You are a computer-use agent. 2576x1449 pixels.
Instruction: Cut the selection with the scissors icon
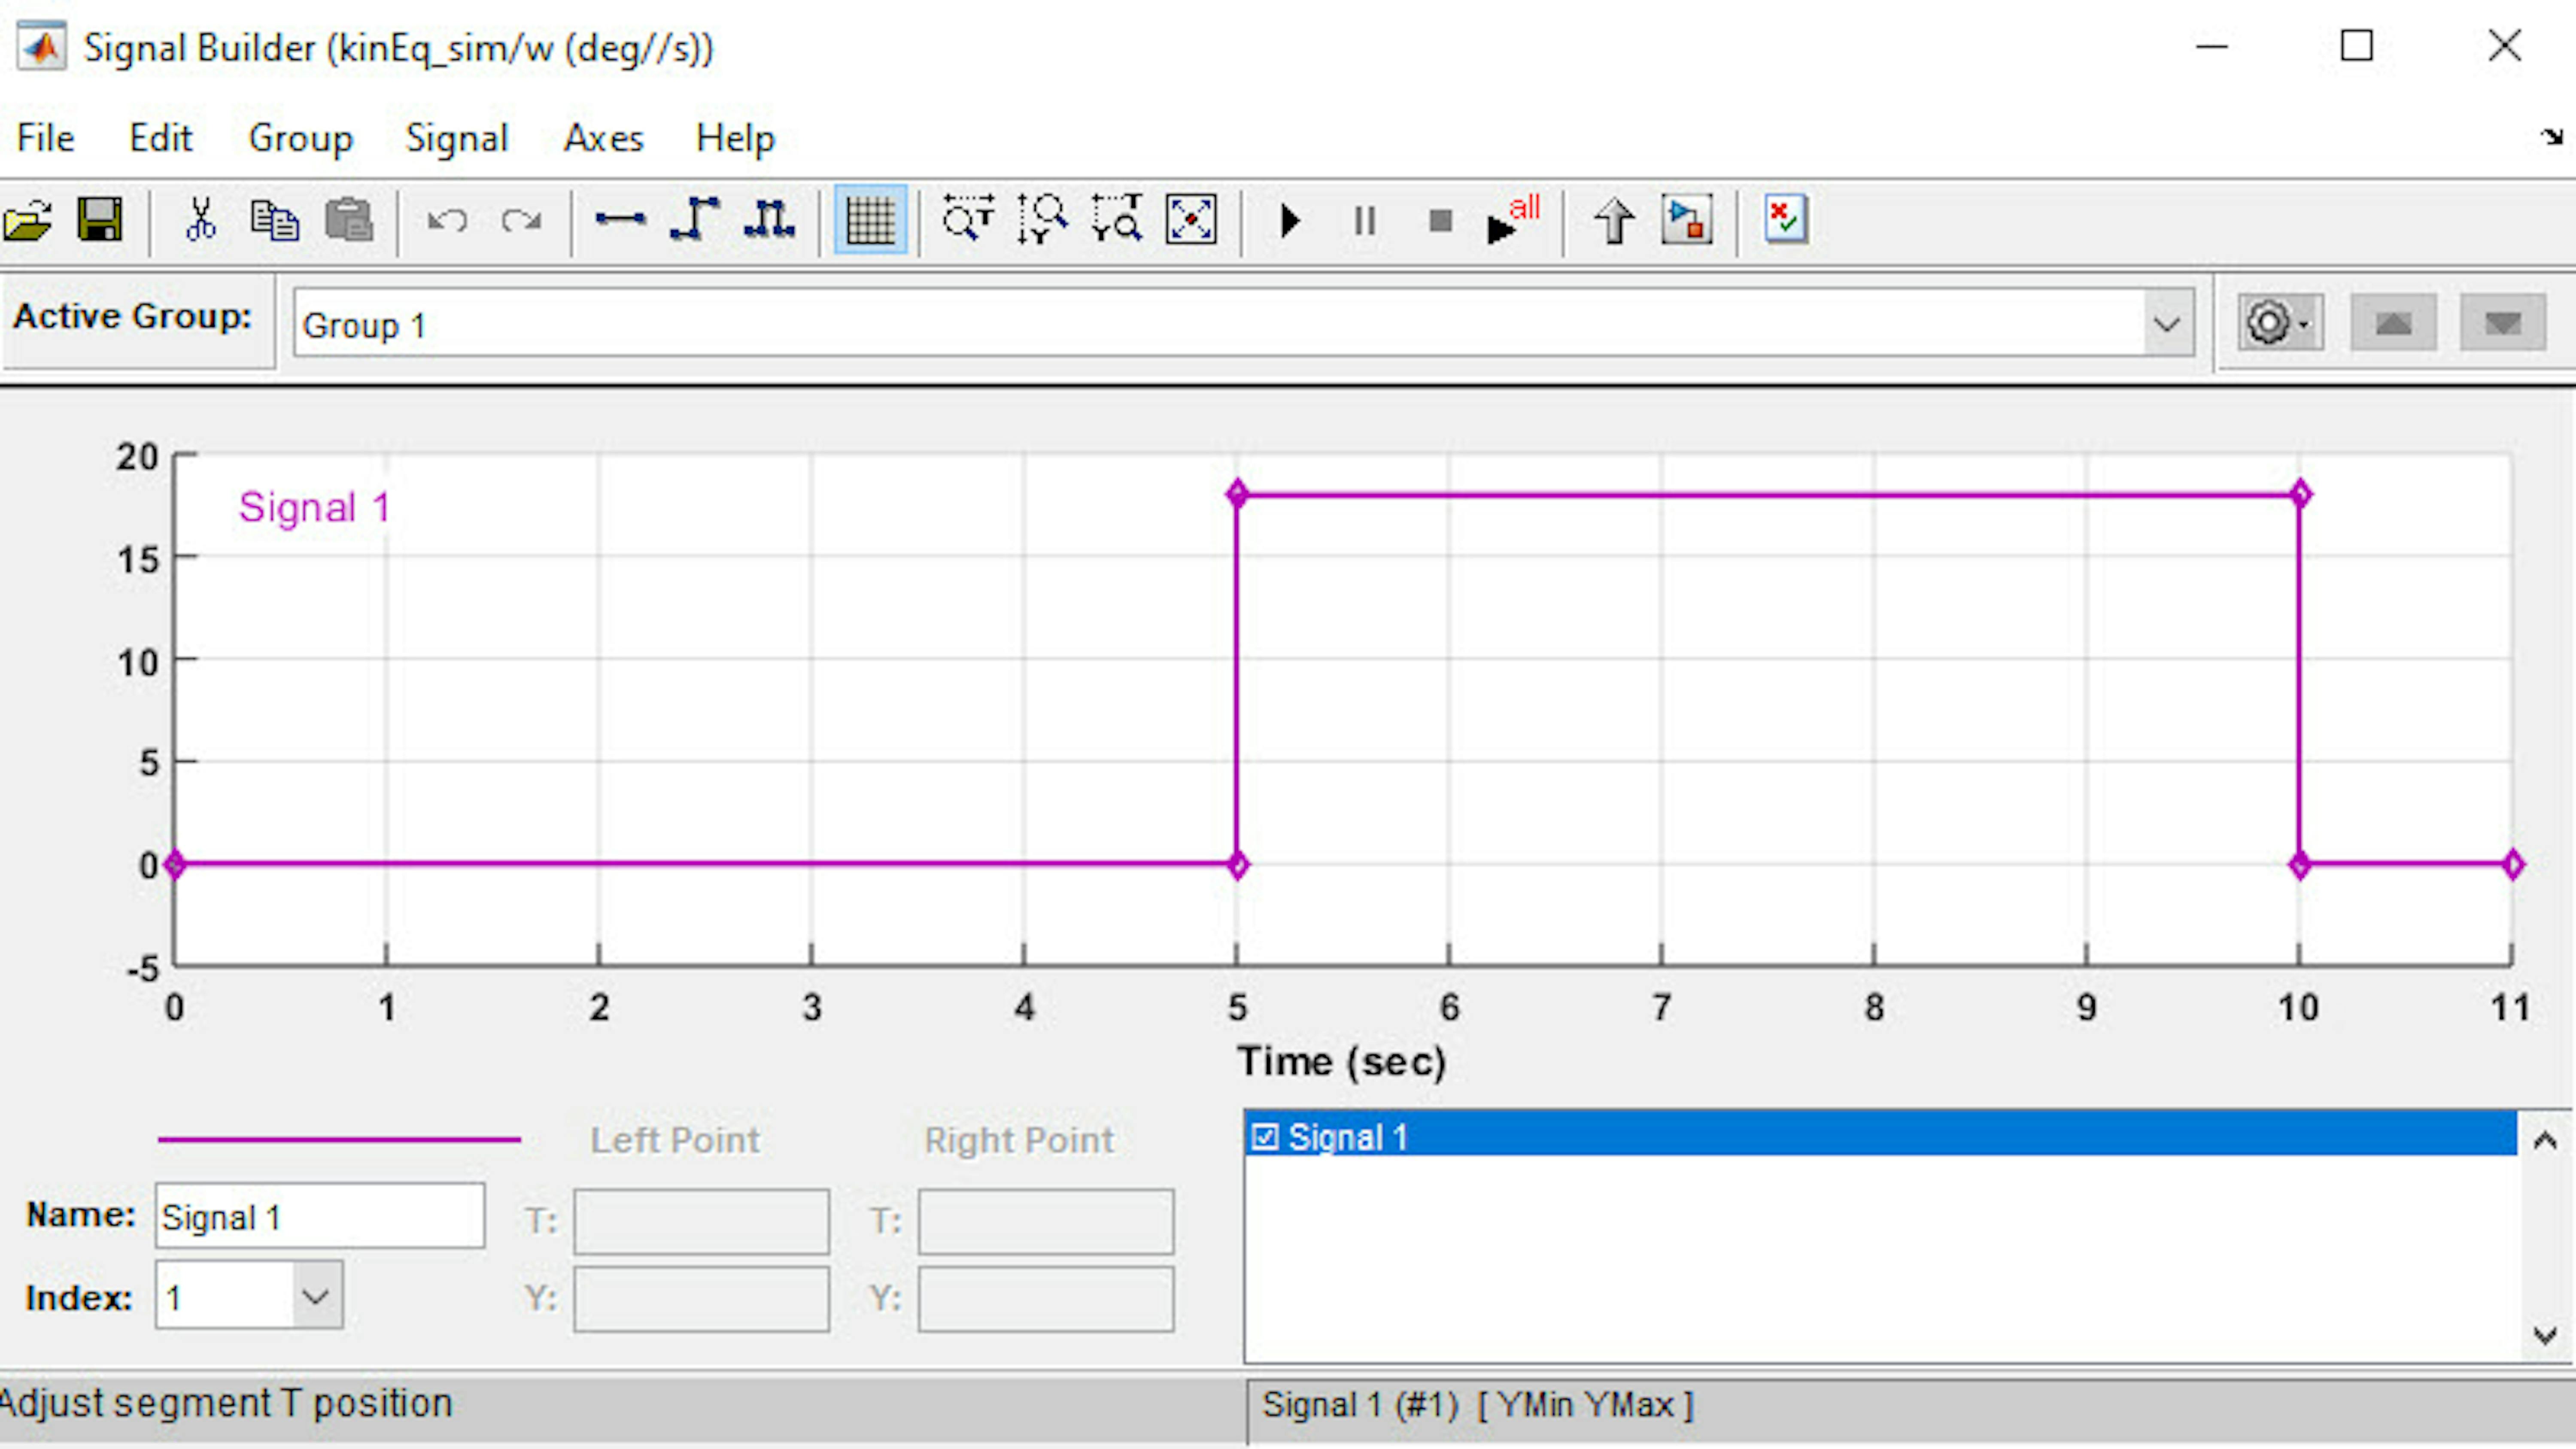pos(201,220)
